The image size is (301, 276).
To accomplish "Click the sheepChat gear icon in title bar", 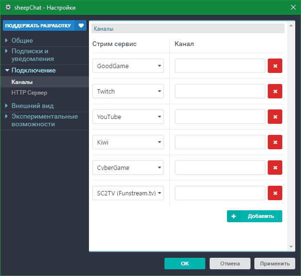I will pyautogui.click(x=8, y=8).
